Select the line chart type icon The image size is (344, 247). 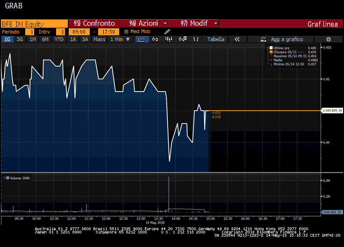142,39
